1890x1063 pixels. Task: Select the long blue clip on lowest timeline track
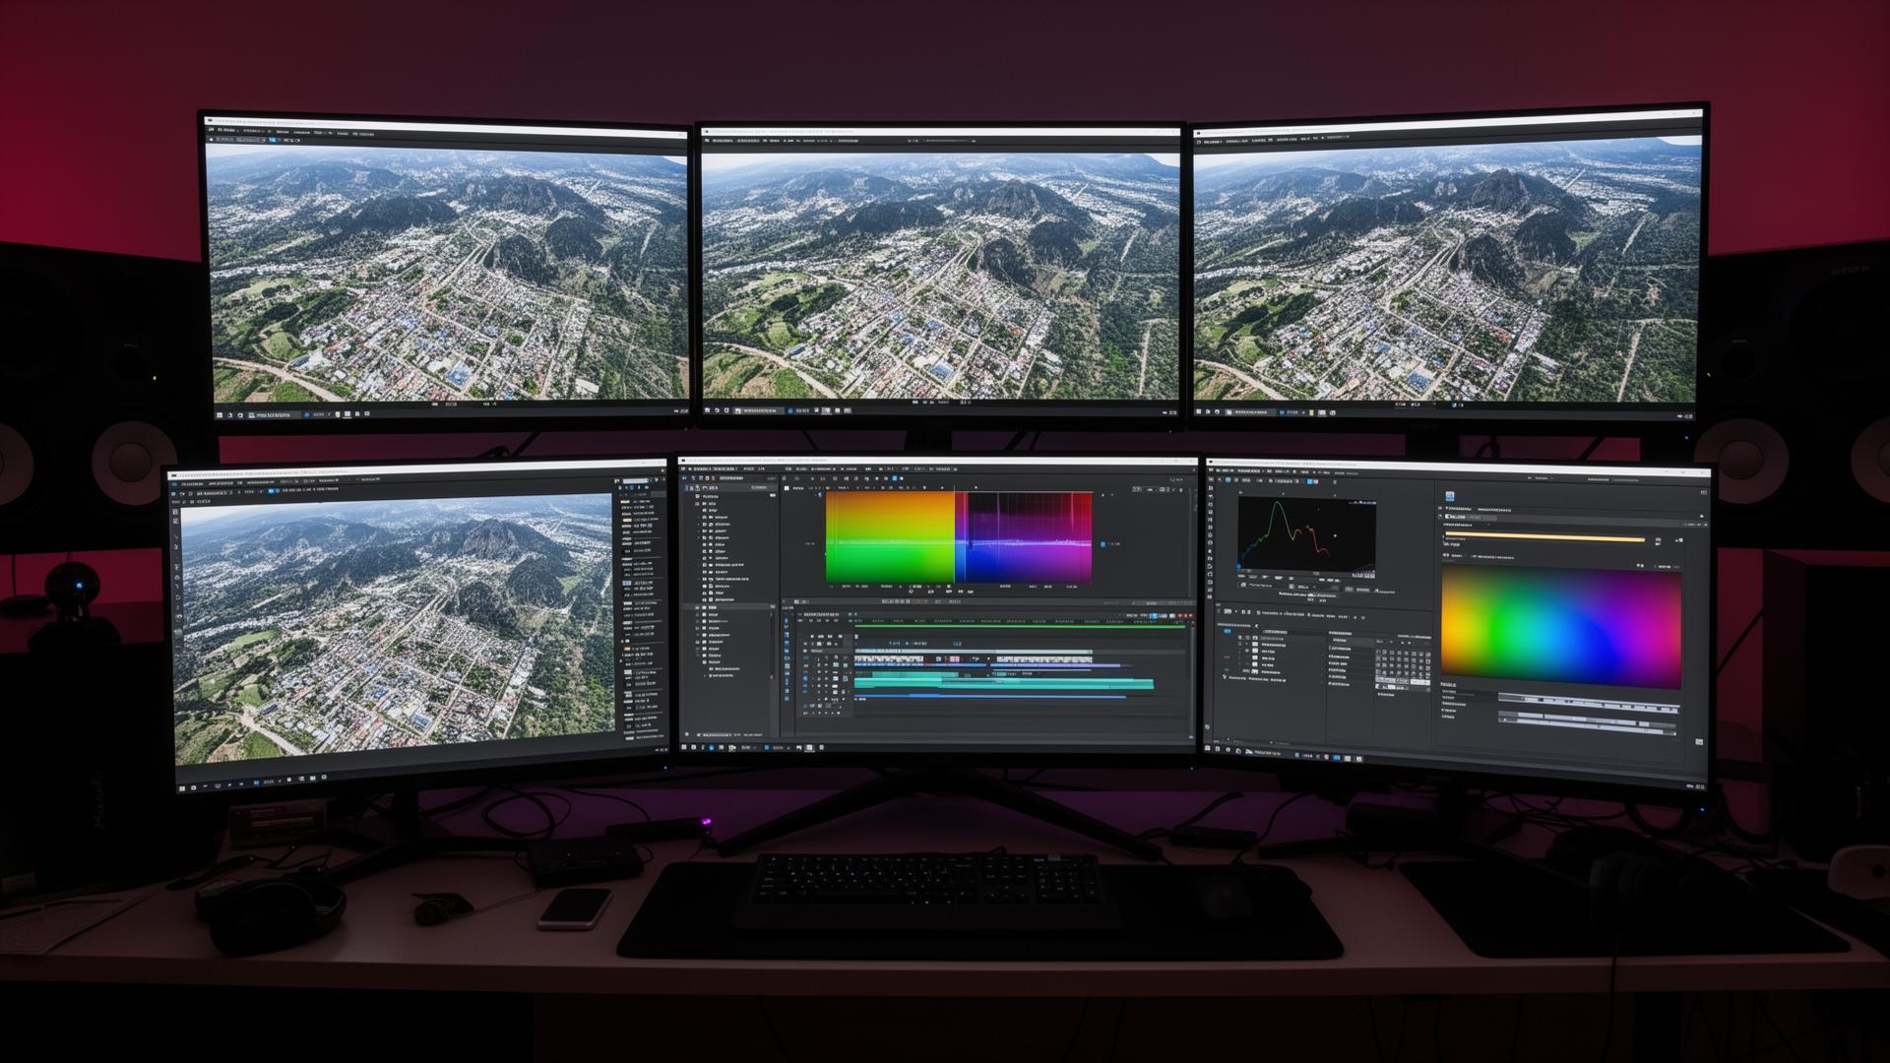990,696
